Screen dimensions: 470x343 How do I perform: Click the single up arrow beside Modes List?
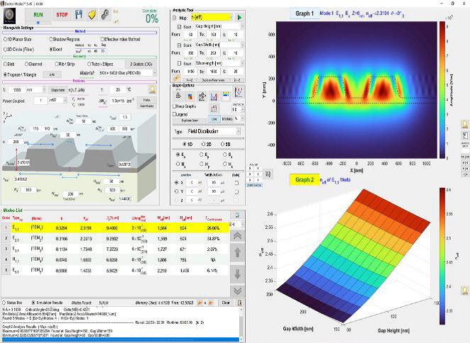(239, 254)
